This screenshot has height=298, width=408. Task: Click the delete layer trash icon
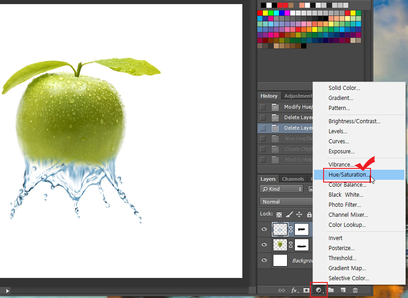click(x=355, y=290)
